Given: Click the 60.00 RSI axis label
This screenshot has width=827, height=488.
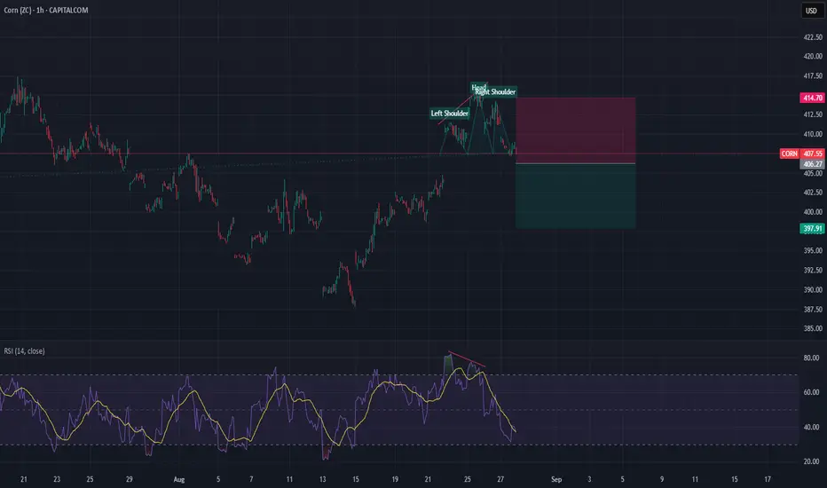Looking at the screenshot, I should [811, 392].
